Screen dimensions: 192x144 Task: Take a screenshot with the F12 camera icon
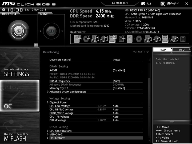coord(143,3)
